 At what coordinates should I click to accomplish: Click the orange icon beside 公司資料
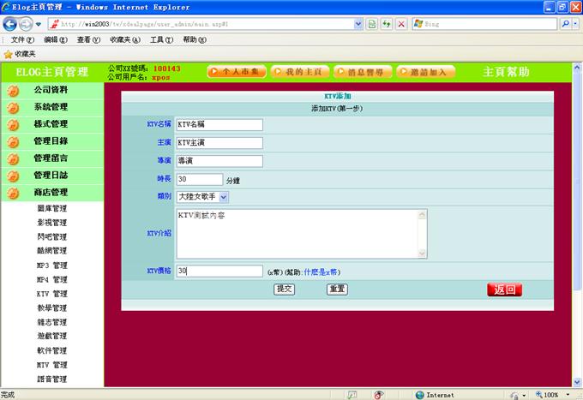coord(13,90)
